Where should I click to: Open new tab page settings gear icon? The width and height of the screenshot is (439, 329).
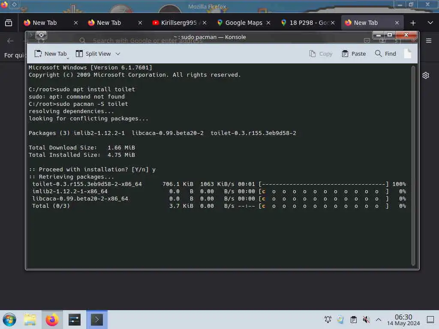coord(426,75)
